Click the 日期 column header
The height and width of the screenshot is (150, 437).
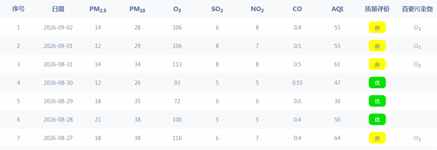pyautogui.click(x=58, y=9)
